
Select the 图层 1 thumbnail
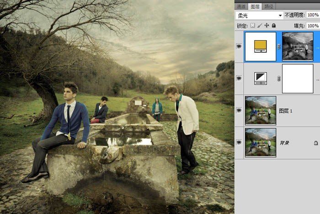[x=261, y=111]
